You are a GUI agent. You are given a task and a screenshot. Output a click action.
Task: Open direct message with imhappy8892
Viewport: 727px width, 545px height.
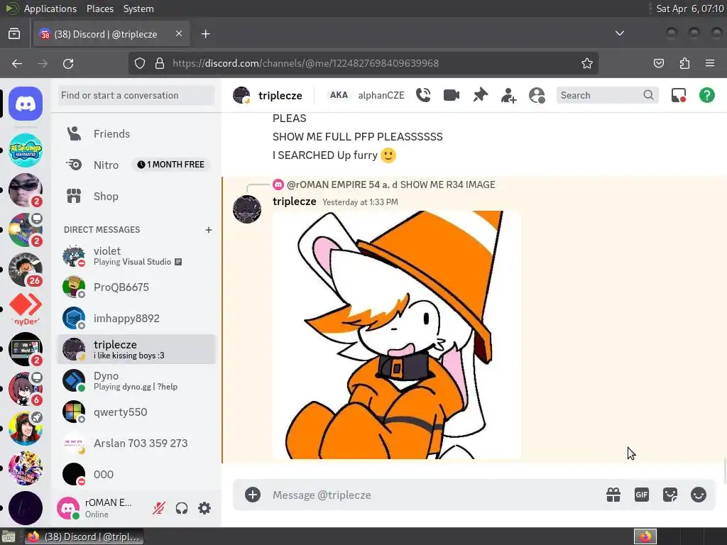[x=136, y=319]
